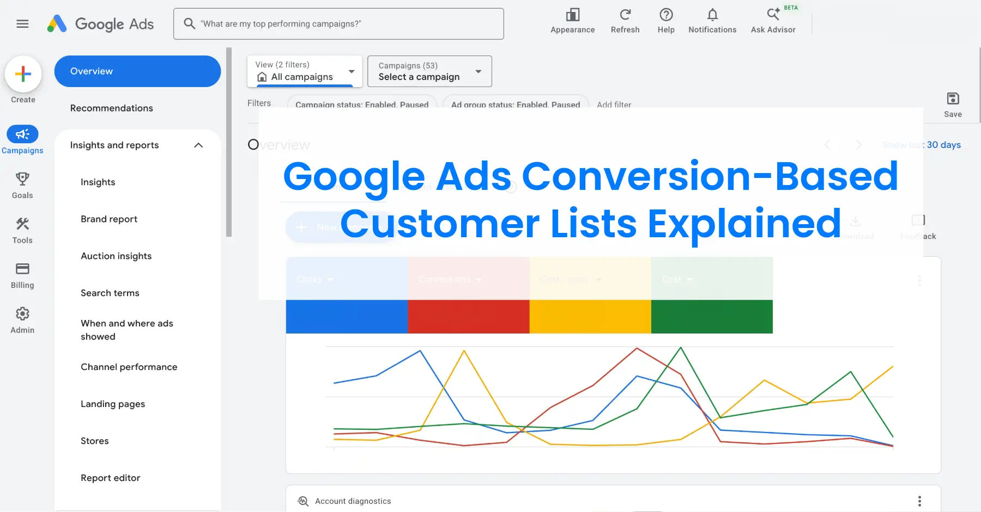
Task: Open chart card three-dot menu
Action: (x=919, y=281)
